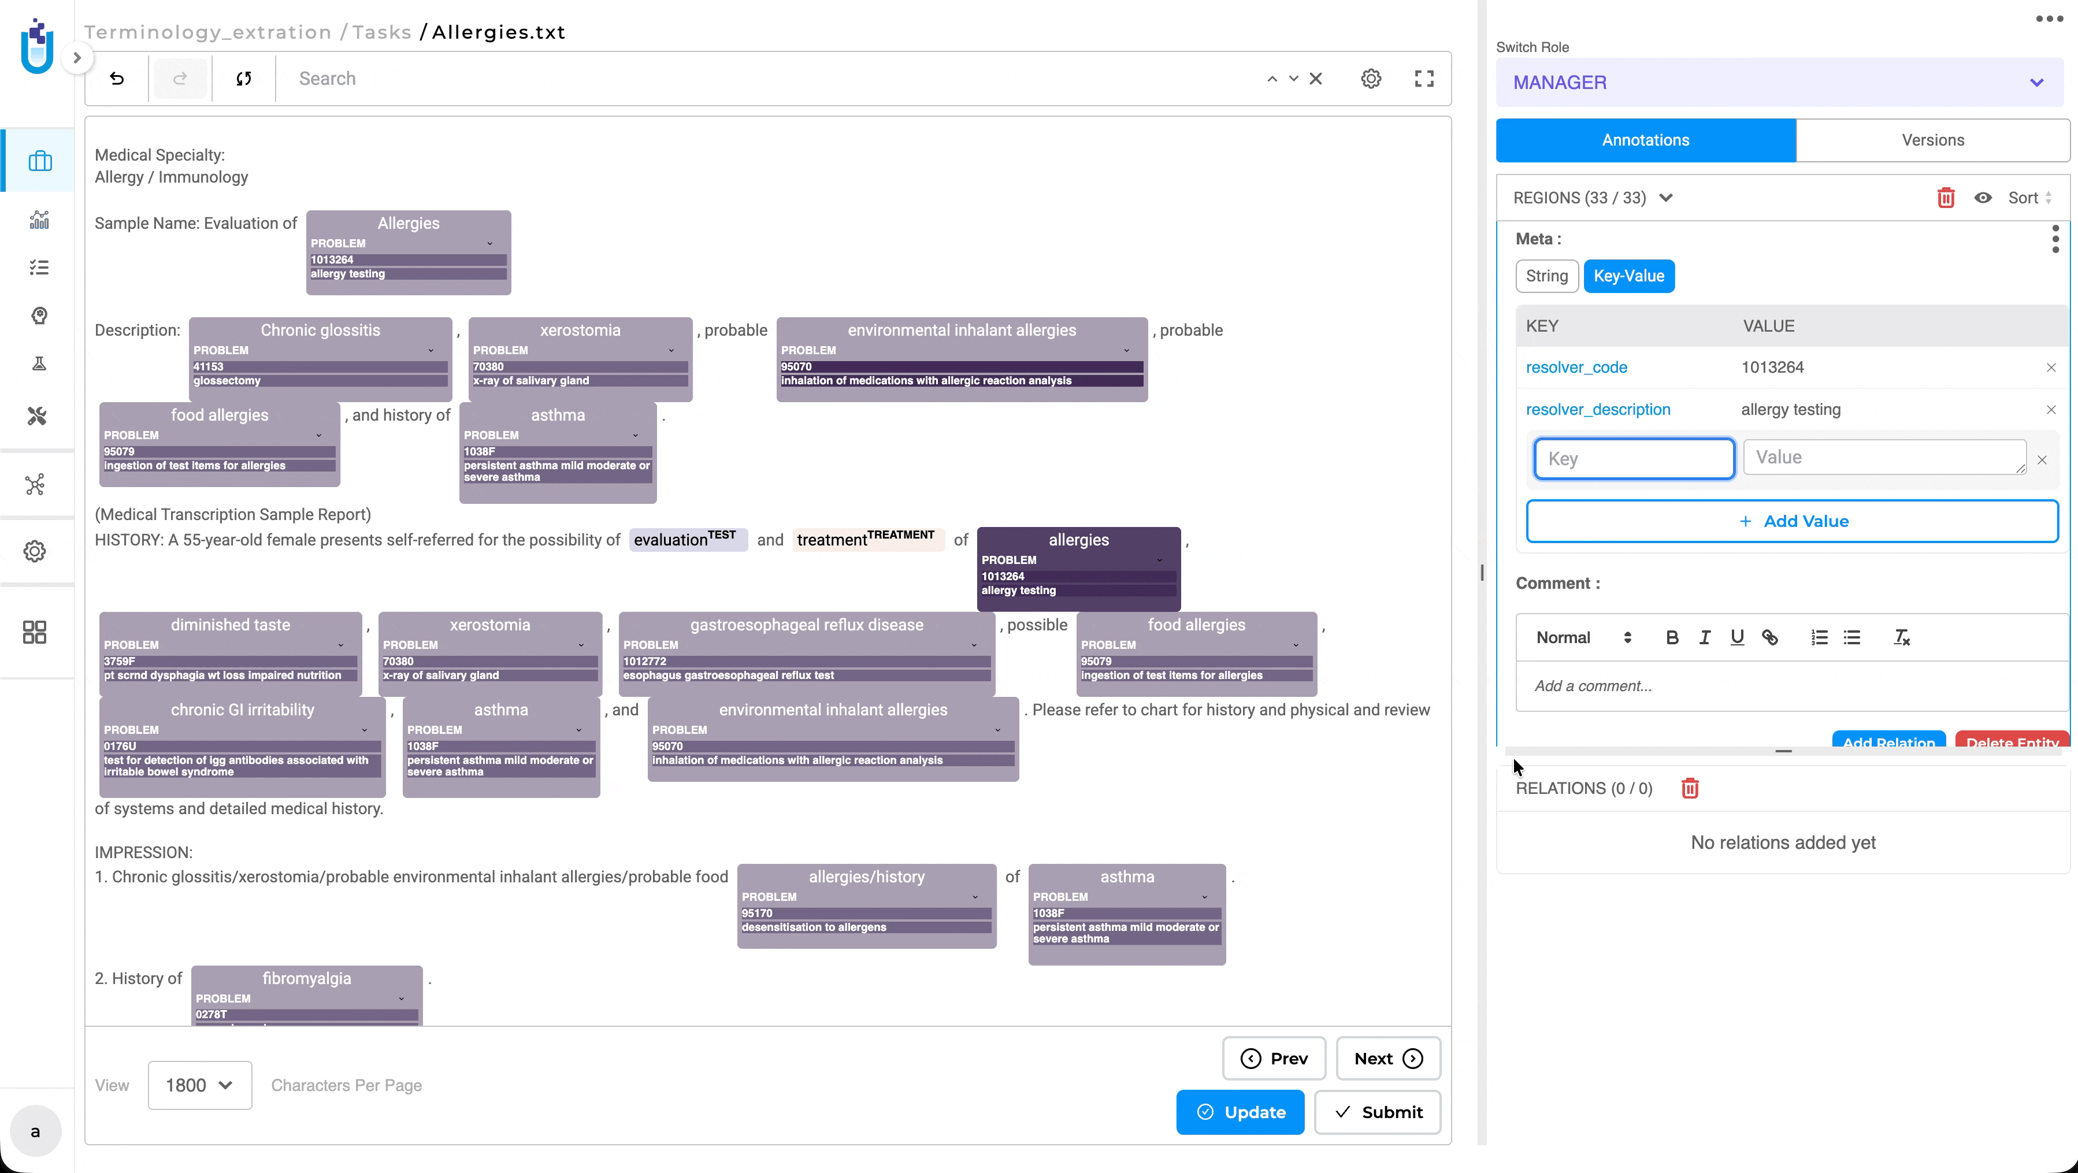
Task: Toggle bullet list in comment editor
Action: tap(1852, 637)
